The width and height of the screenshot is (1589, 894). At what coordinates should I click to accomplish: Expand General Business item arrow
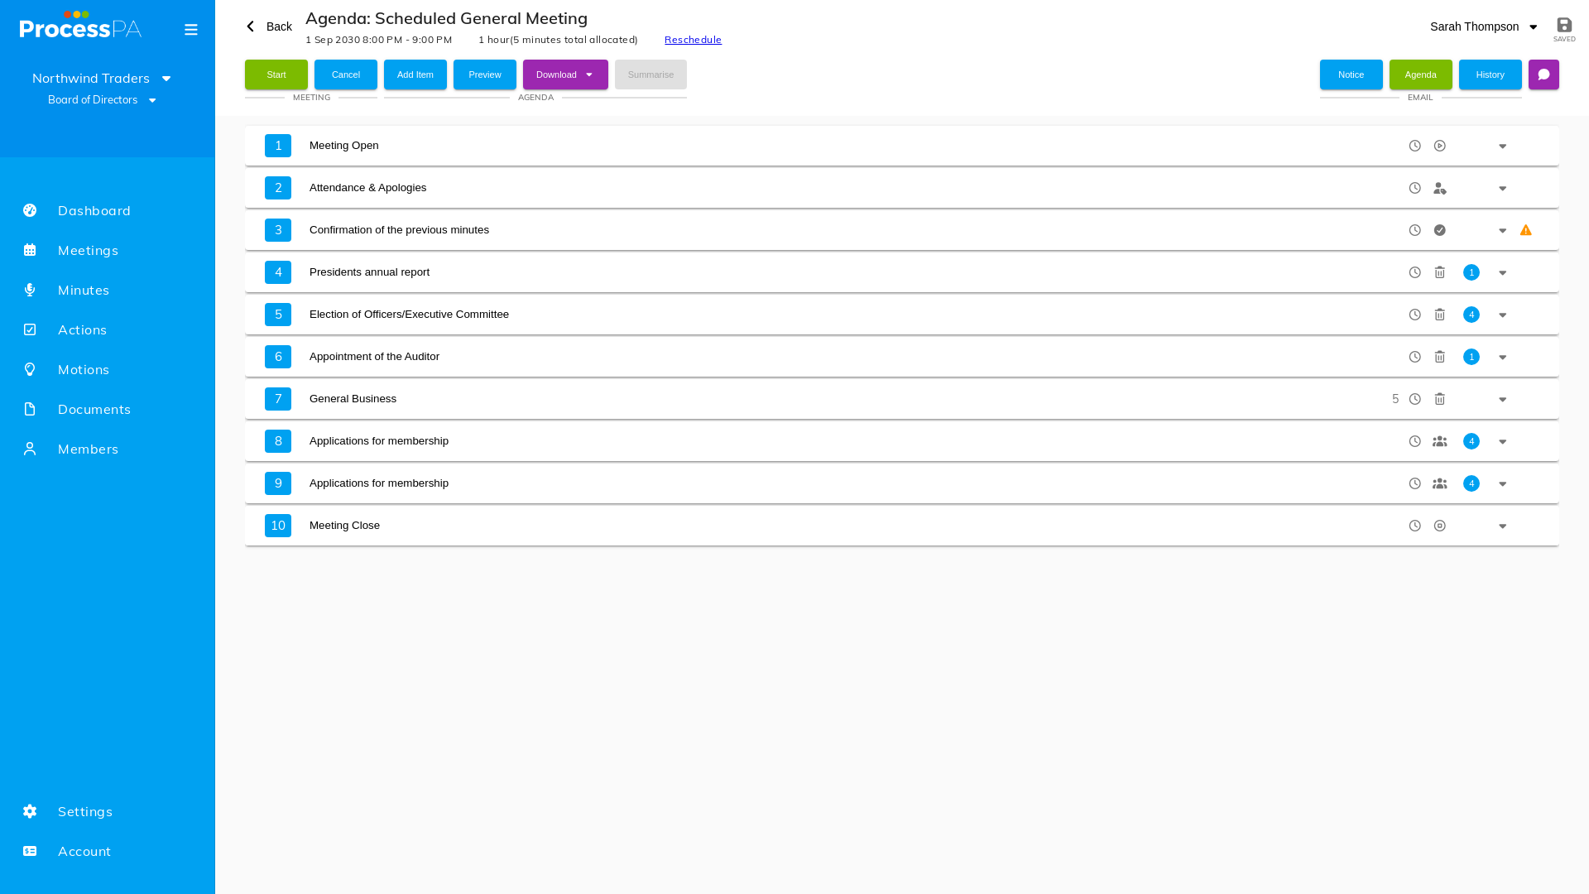click(1503, 400)
